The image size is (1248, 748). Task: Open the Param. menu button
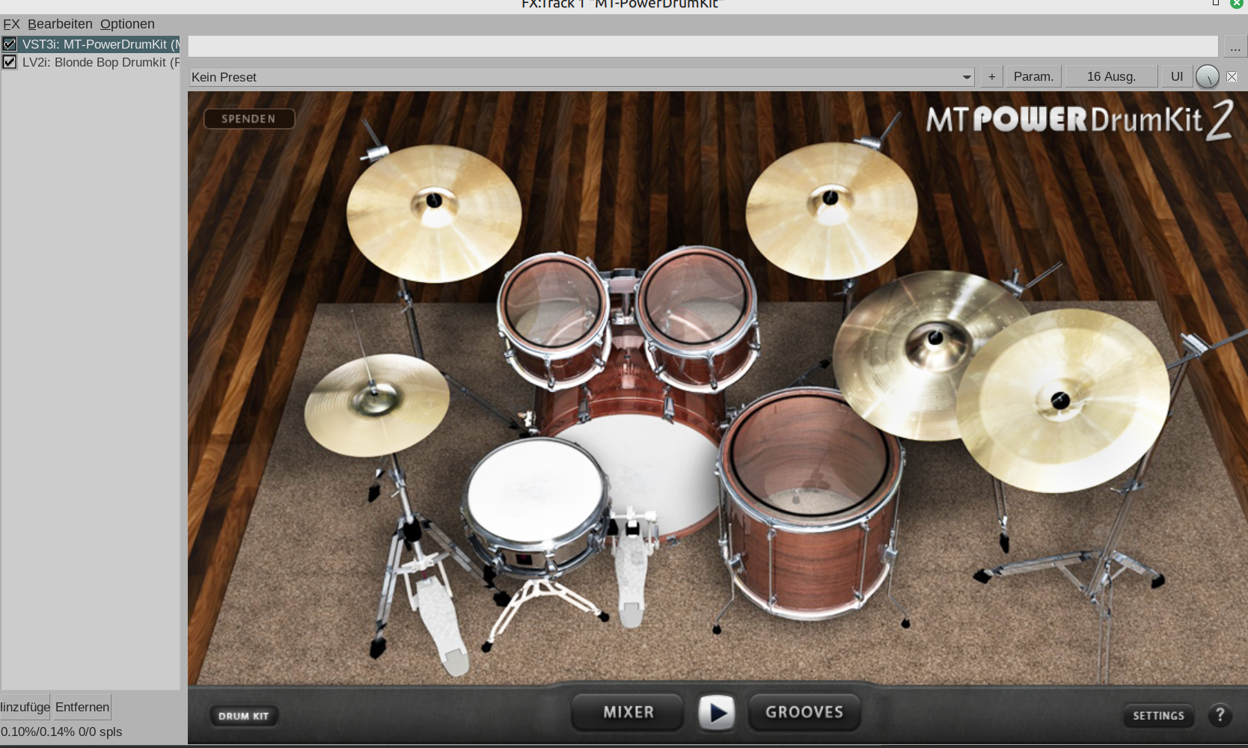click(1033, 76)
